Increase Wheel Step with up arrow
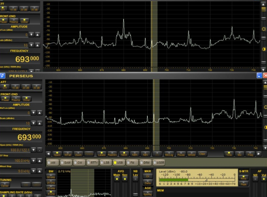 (39, 171)
